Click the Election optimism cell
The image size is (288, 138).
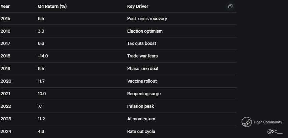click(145, 31)
